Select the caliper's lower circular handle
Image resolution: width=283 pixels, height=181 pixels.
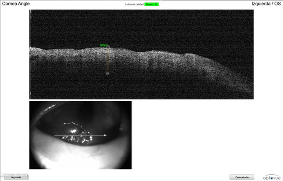click(108, 74)
